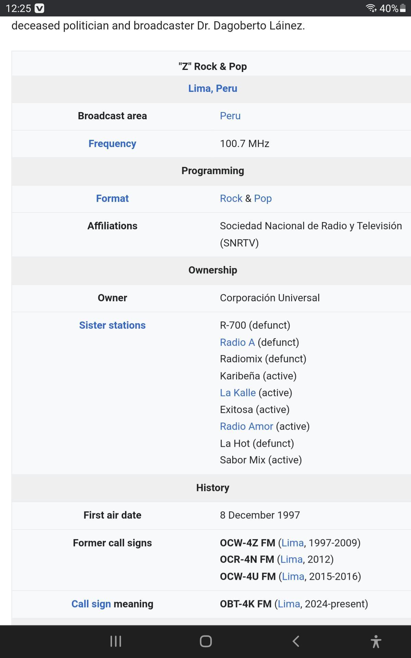Open the Radio A station link
The height and width of the screenshot is (658, 411).
237,342
